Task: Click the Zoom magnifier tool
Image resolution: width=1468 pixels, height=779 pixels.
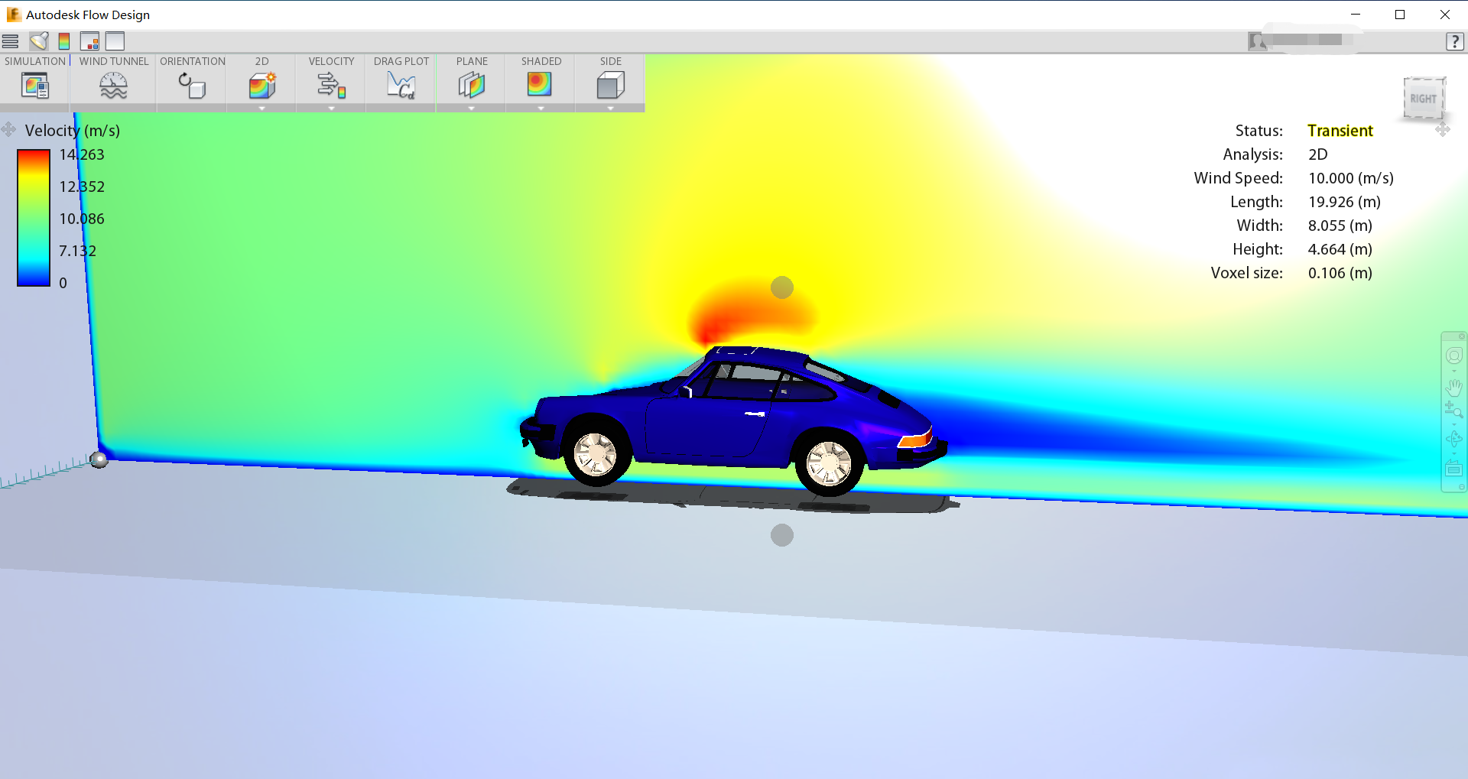Action: point(1453,411)
